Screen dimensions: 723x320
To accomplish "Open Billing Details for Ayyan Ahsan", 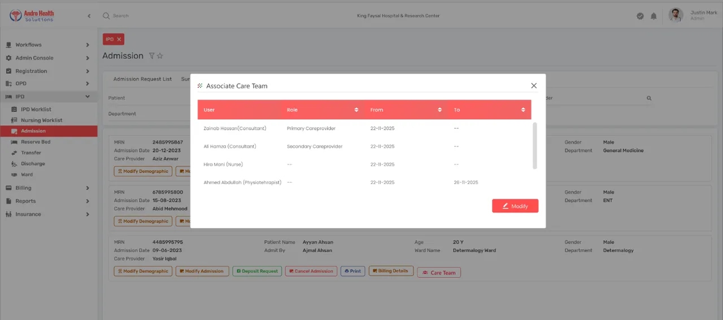I will [391, 271].
